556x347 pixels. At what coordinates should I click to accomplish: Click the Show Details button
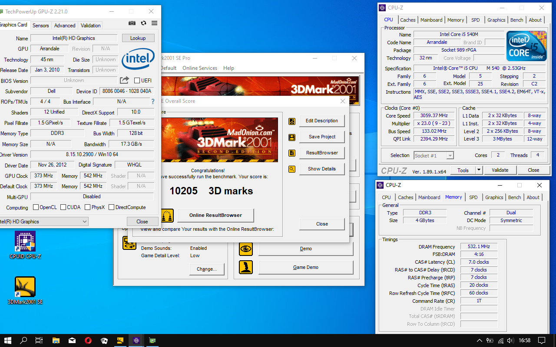(322, 169)
